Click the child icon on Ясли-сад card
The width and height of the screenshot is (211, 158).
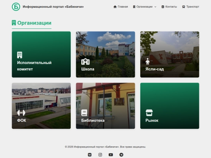point(147,61)
